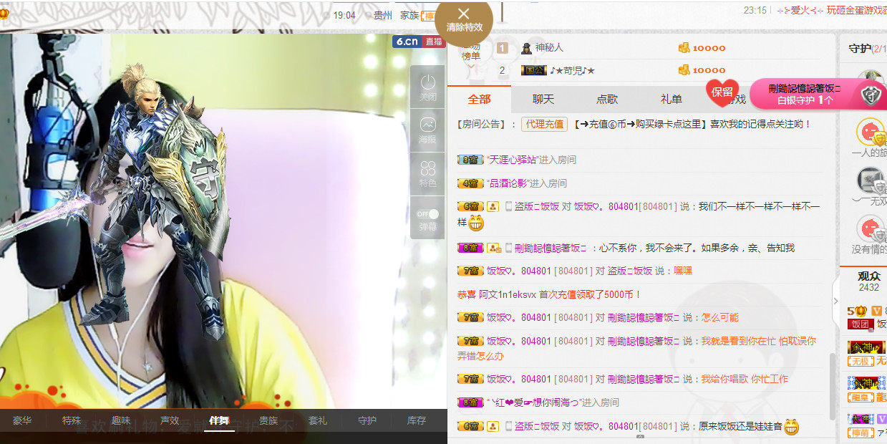Expand the gift ranking list chevron
This screenshot has height=444, width=887.
point(470,65)
